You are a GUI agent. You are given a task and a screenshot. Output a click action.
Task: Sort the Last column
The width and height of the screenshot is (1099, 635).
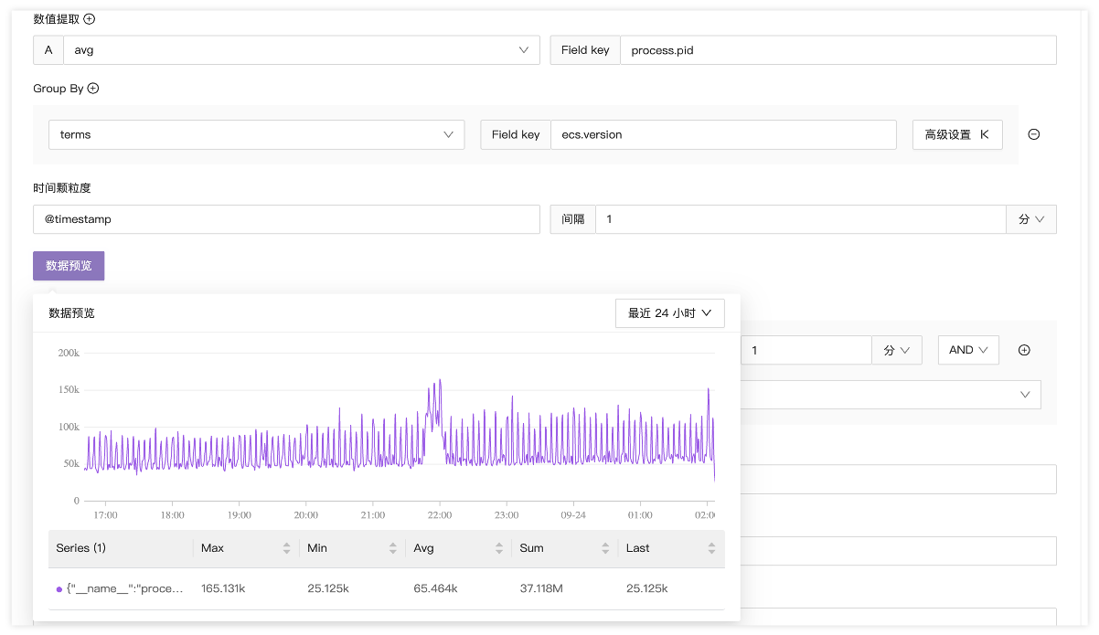coord(711,548)
